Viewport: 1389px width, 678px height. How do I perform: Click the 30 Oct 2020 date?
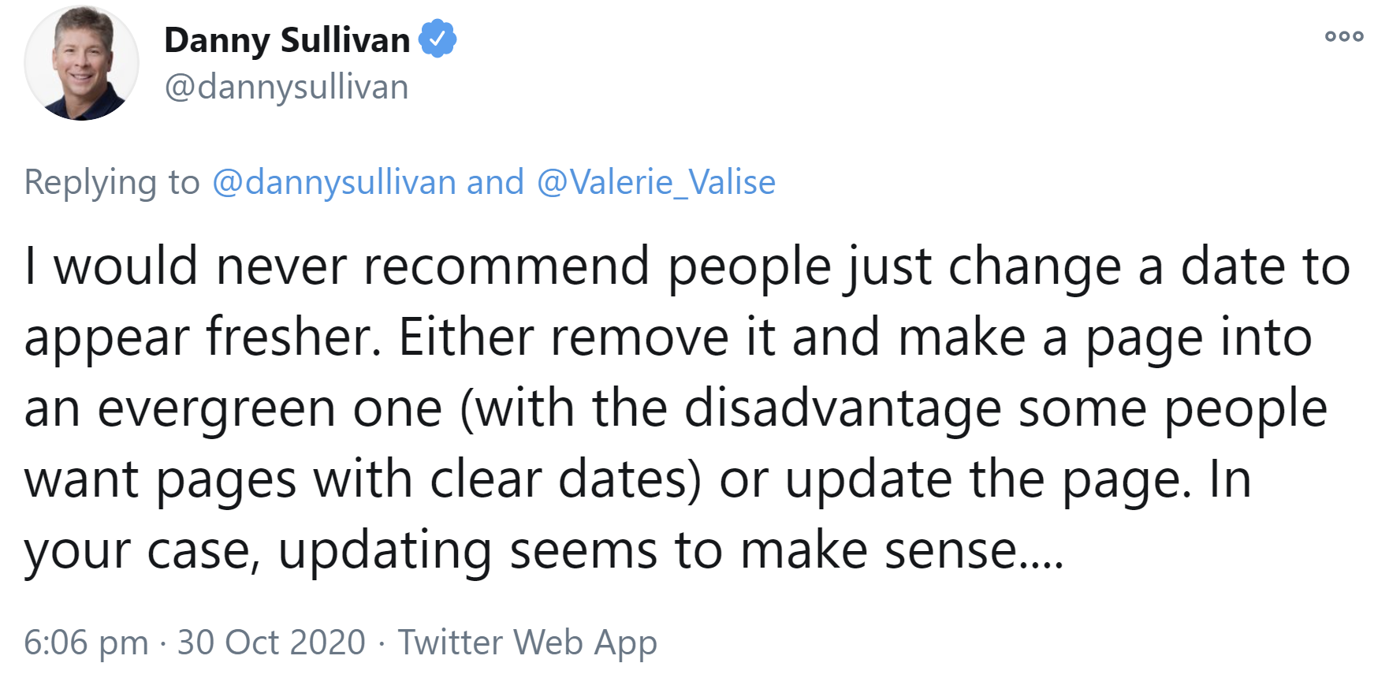tap(271, 642)
